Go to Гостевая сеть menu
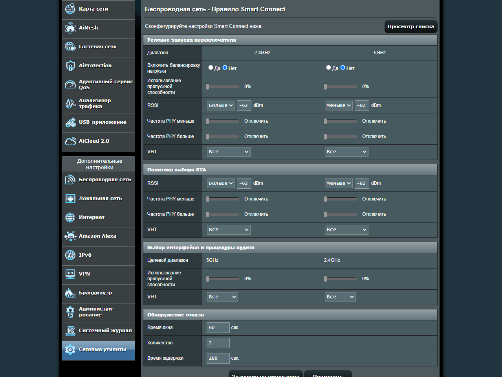Viewport: 502px width, 377px height. pos(98,47)
